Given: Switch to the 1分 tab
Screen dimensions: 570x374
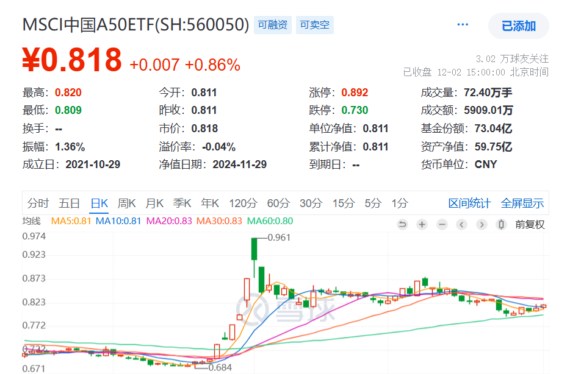Looking at the screenshot, I should pos(400,203).
